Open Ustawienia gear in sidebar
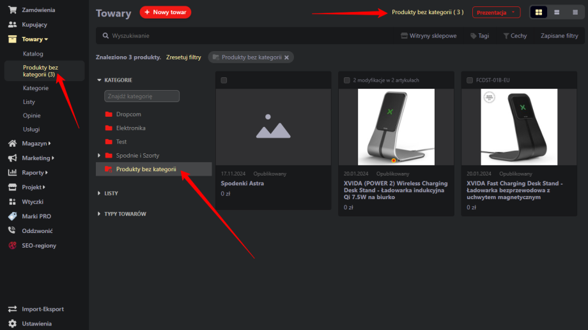The height and width of the screenshot is (330, 588). coord(12,324)
